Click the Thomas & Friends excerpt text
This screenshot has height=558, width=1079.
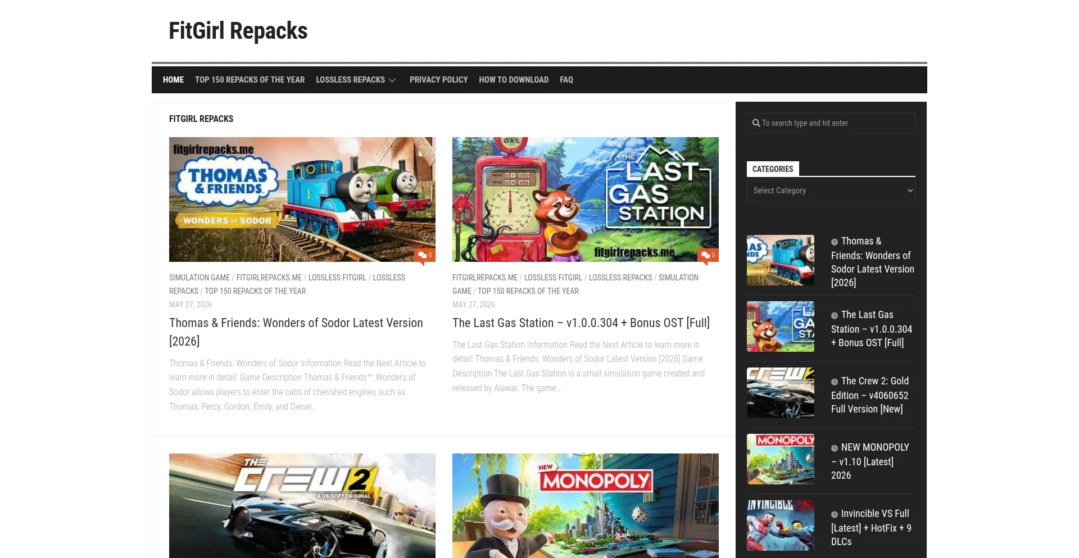(298, 385)
